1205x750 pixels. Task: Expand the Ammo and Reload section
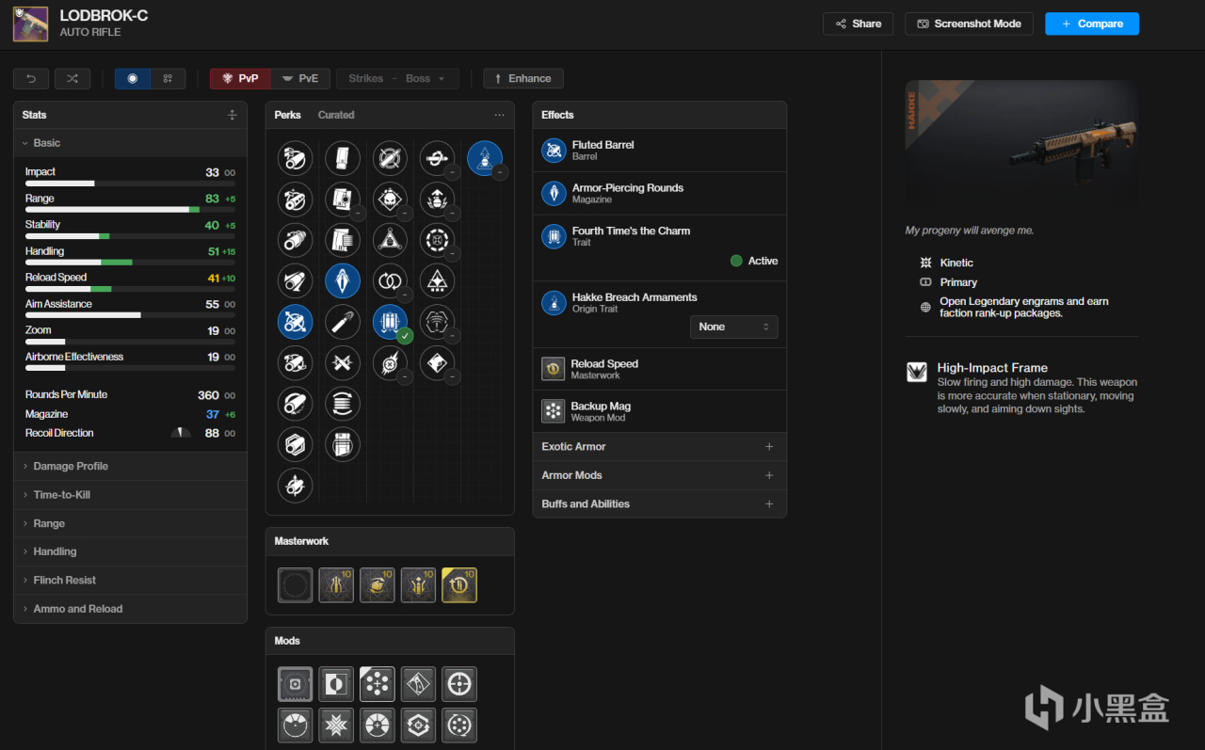[130, 609]
